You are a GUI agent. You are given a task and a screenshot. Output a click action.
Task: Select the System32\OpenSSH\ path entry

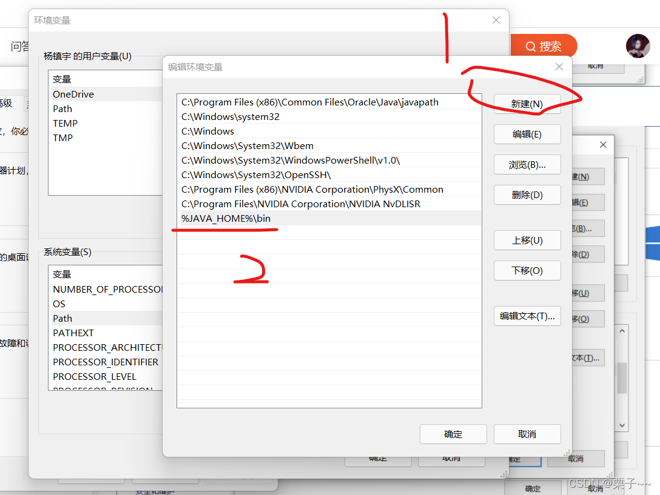[329, 175]
